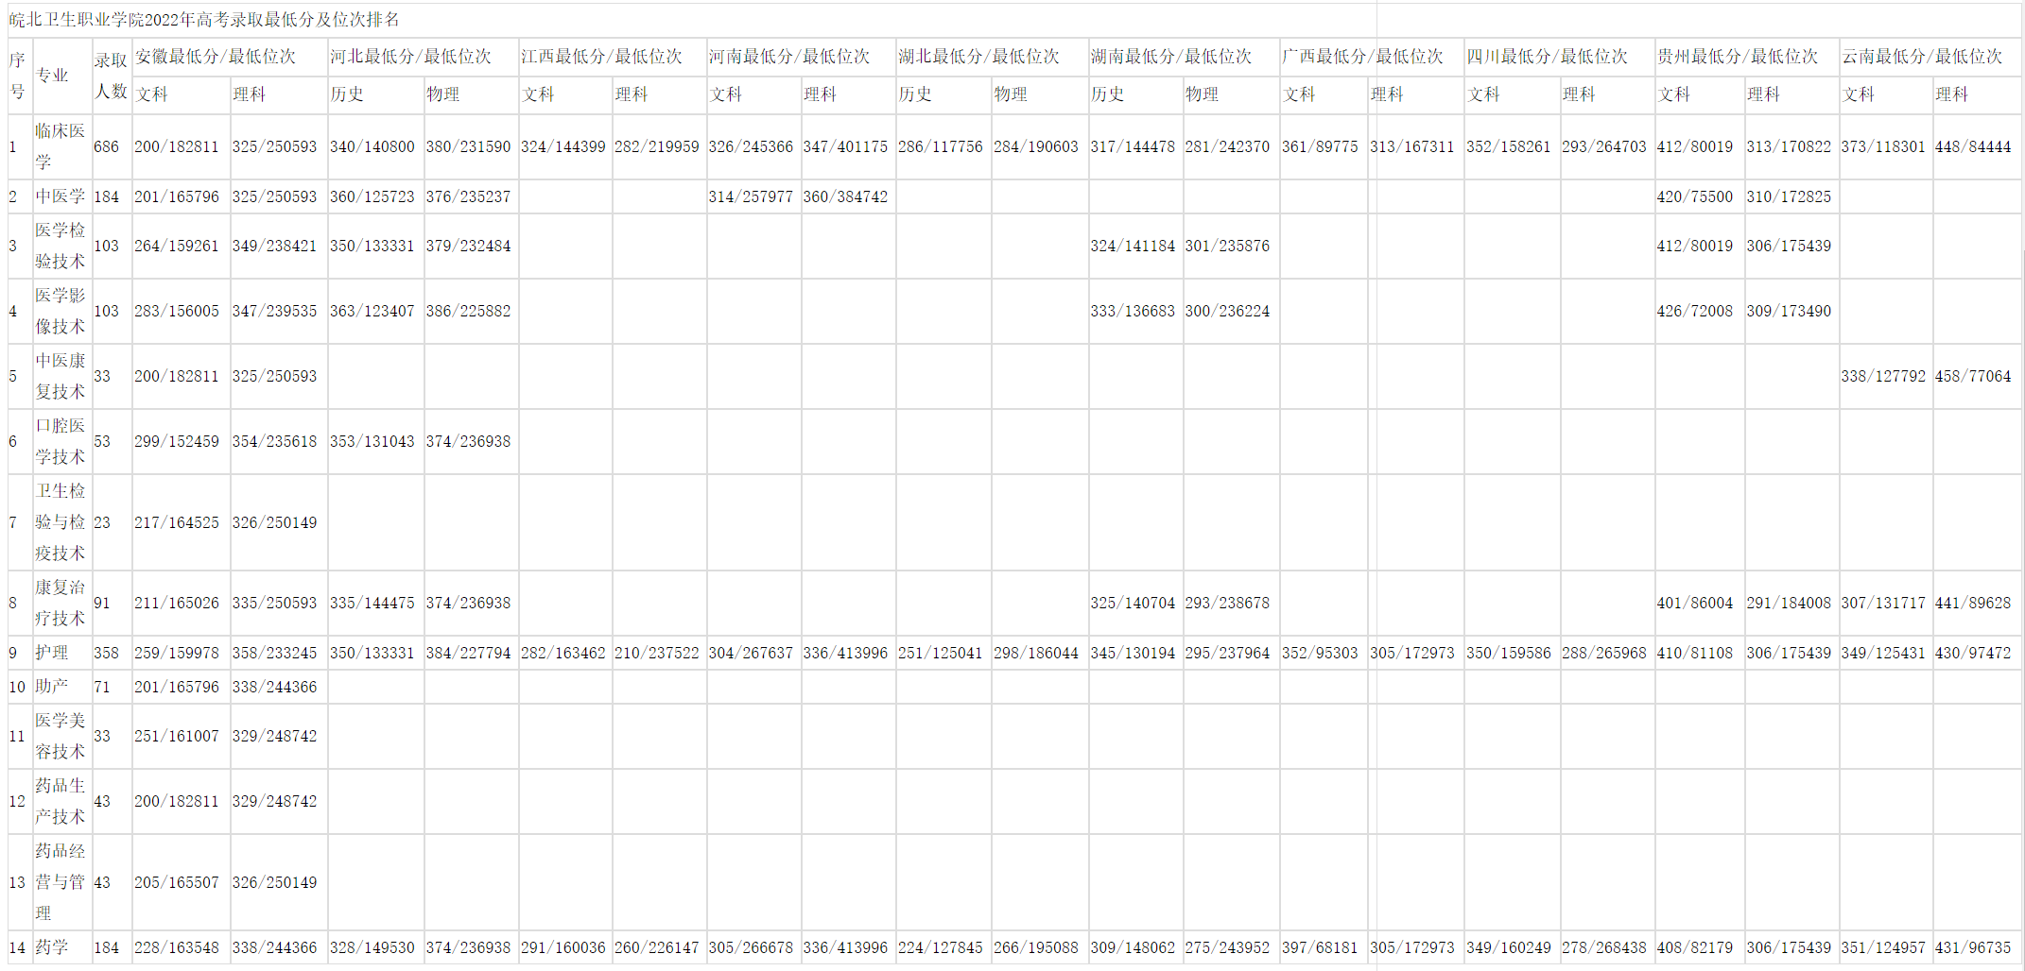
Task: Click the cell showing 426/72008
Action: [x=1694, y=311]
